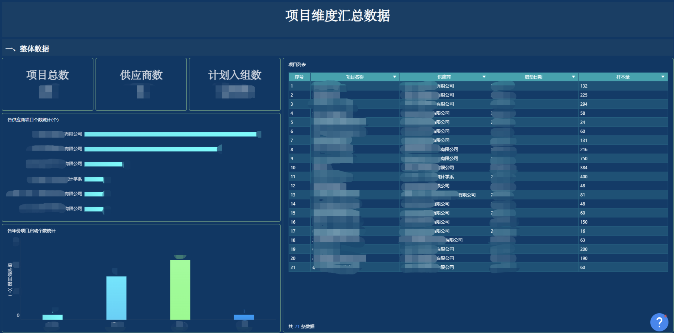The width and height of the screenshot is (674, 333).
Task: Select table row with sample size 750
Action: (583, 159)
